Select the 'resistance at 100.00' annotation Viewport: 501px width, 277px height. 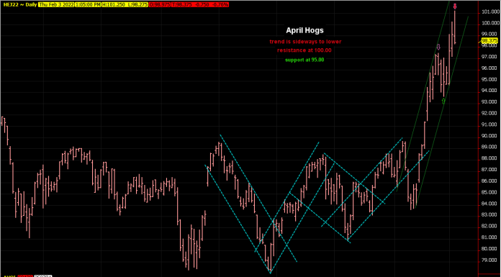click(304, 50)
